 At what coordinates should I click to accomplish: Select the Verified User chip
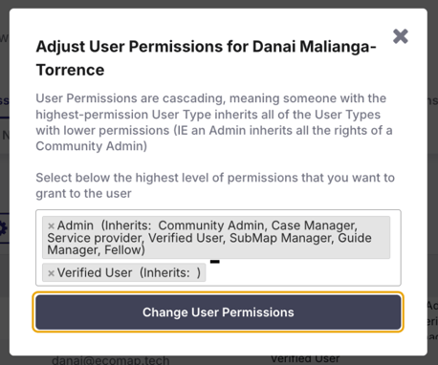[x=123, y=272]
